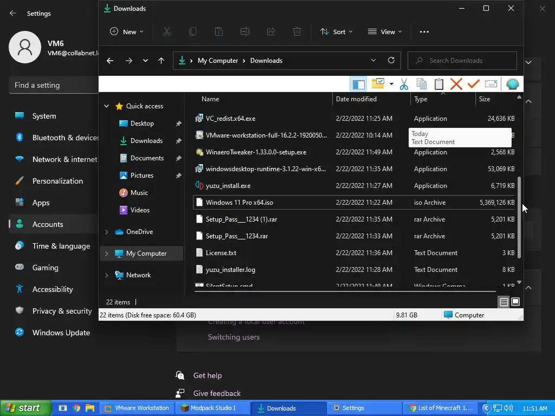Open the New dropdown menu
Viewport: 555px width, 416px height.
127,32
